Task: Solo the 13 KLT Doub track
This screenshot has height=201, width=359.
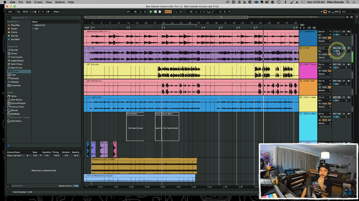Action: point(344,64)
